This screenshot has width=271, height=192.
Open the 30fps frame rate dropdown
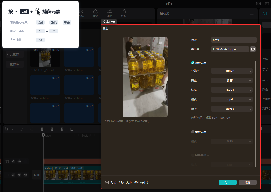[x=232, y=109]
